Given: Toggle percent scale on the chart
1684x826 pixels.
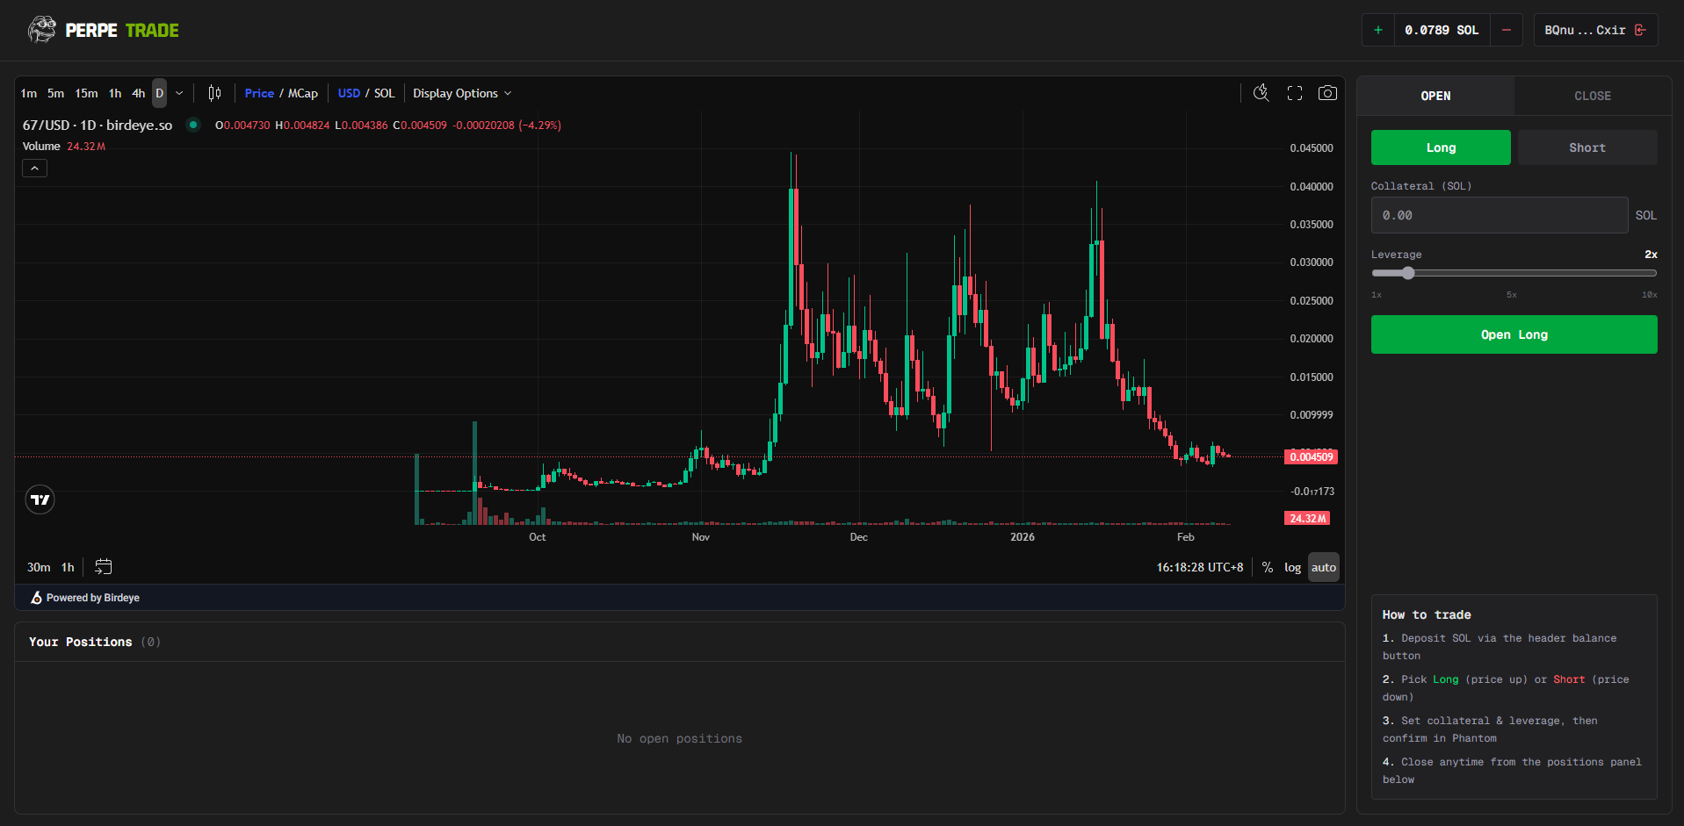Looking at the screenshot, I should (1267, 567).
